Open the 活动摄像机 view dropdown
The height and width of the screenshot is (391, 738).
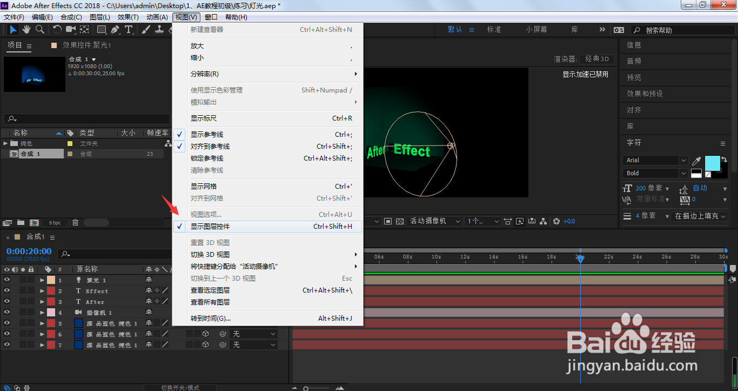[x=435, y=221]
